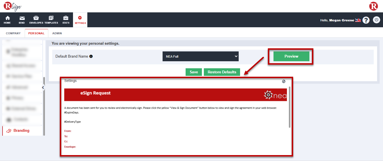Open the Templates section
The image size is (383, 161).
point(51,18)
